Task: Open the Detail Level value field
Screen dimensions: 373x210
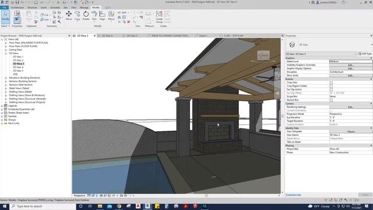Action: (x=351, y=61)
